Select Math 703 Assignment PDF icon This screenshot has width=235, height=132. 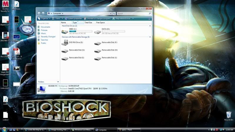point(5,70)
